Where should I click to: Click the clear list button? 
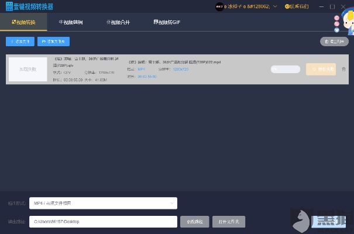tap(334, 42)
